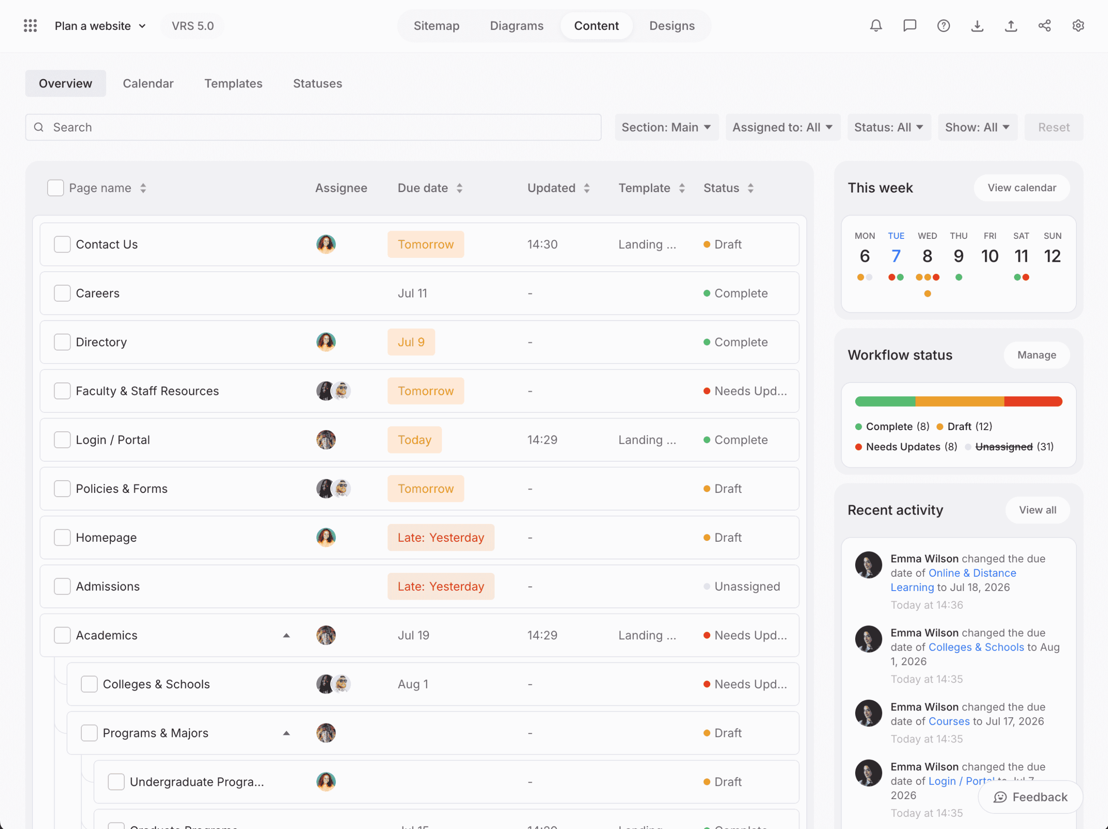Click the Feedback smiley icon
The image size is (1108, 829).
(x=1000, y=797)
